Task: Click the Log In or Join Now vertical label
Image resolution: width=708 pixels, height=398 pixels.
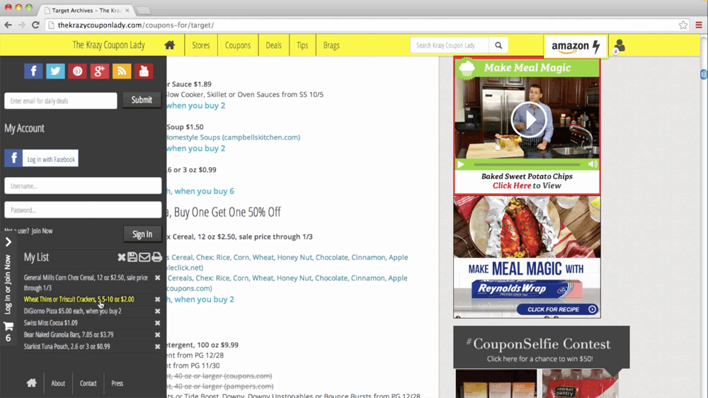Action: [x=8, y=284]
